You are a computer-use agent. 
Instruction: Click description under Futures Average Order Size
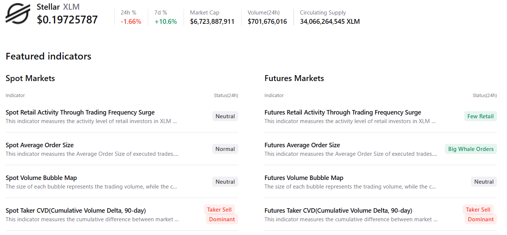point(351,154)
